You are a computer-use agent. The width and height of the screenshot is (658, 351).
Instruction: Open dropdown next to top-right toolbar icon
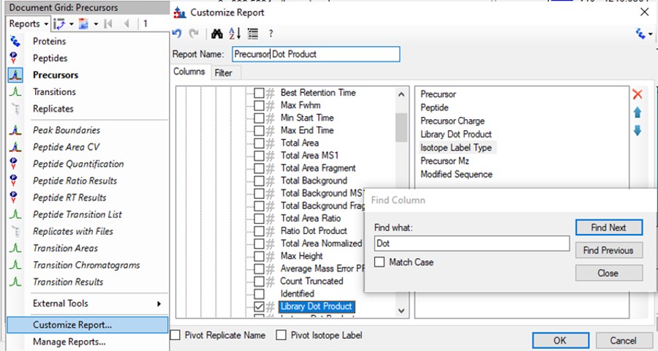tap(651, 34)
